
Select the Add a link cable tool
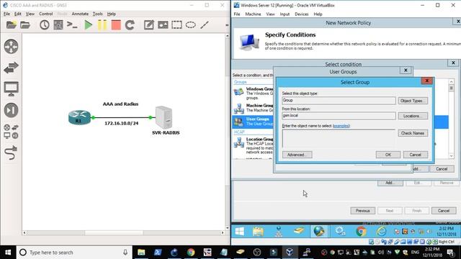point(12,153)
